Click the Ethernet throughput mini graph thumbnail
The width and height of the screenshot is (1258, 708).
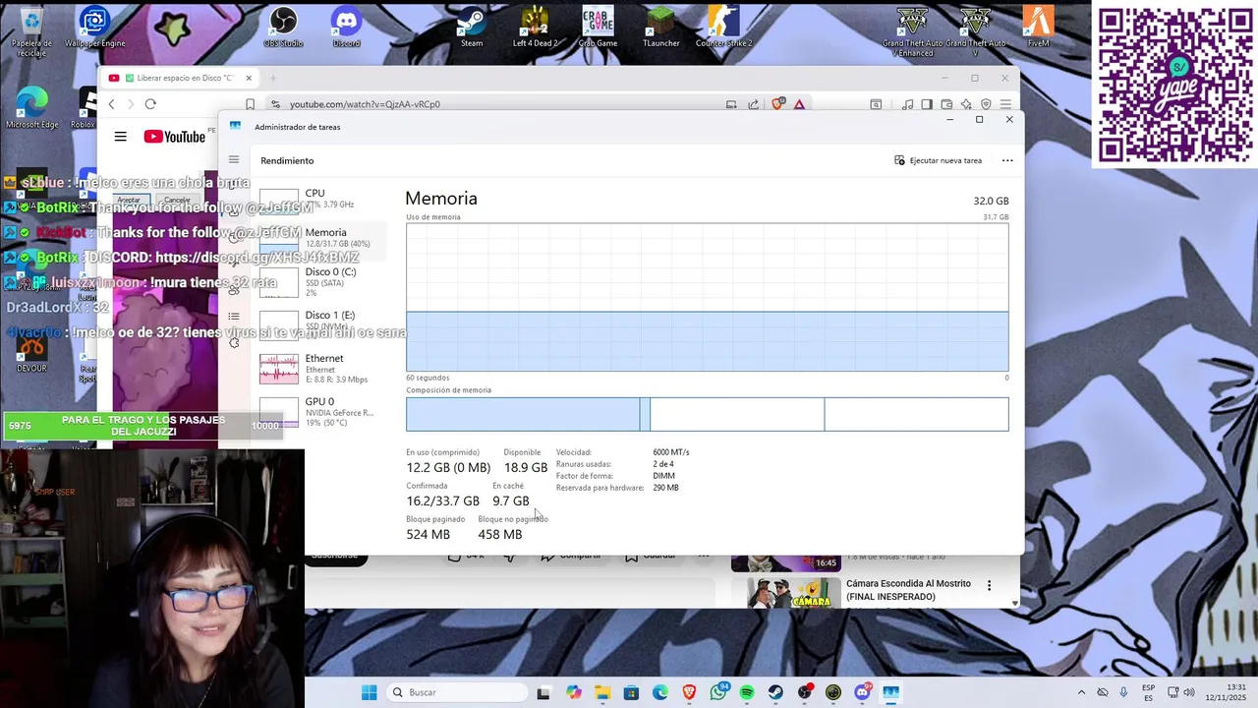pos(279,369)
